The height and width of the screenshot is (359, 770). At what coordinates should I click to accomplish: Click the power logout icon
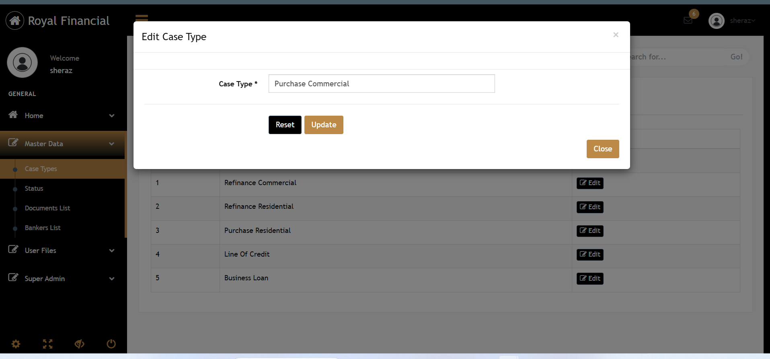(x=111, y=344)
